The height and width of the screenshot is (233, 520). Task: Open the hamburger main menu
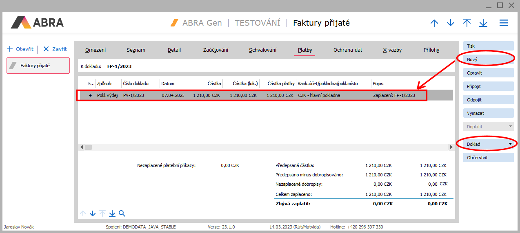[x=504, y=23]
